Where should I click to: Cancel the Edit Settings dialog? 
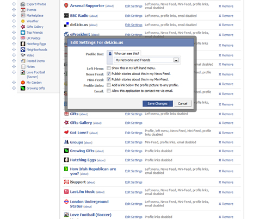[x=182, y=103]
